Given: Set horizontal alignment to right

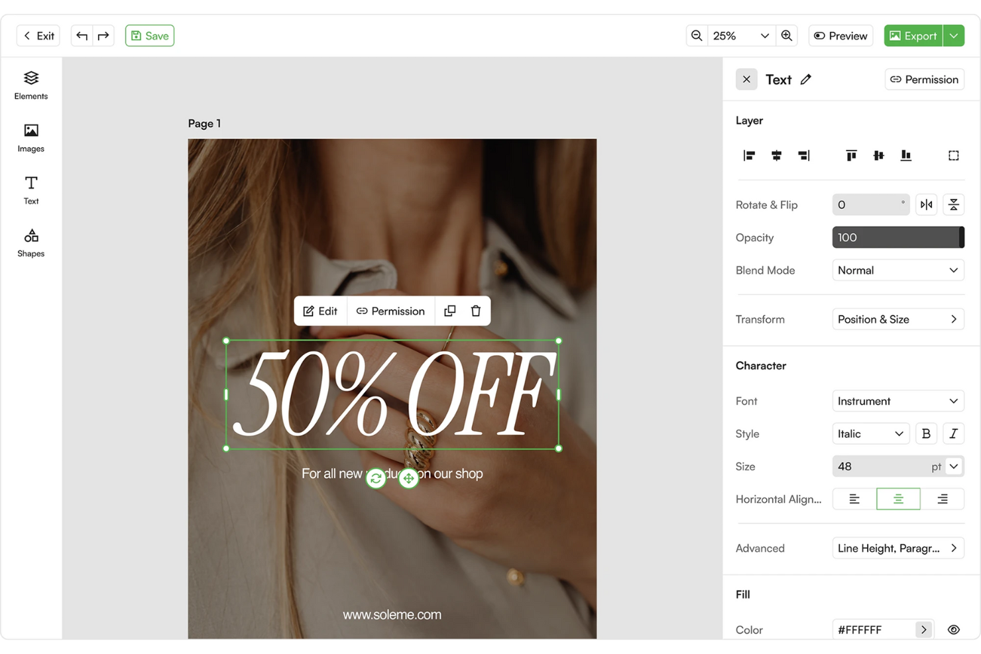Looking at the screenshot, I should point(943,499).
